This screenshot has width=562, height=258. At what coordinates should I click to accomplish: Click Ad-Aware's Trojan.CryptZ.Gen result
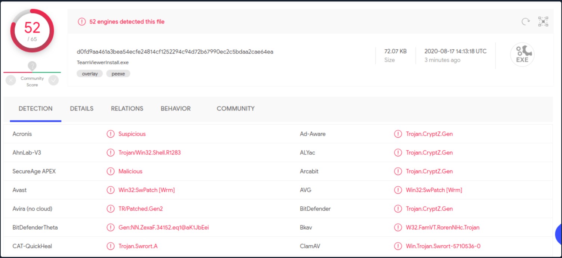click(x=429, y=134)
